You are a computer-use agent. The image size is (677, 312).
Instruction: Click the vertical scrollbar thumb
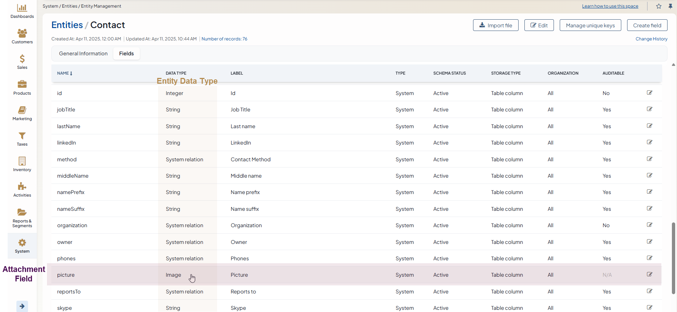click(x=673, y=258)
